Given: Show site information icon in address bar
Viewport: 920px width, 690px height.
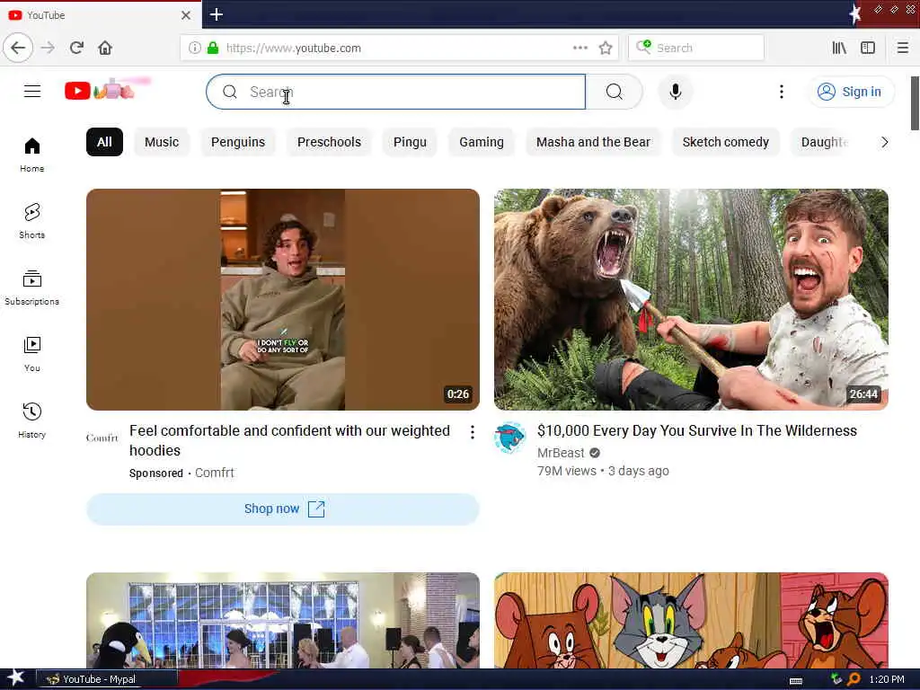Looking at the screenshot, I should point(195,48).
